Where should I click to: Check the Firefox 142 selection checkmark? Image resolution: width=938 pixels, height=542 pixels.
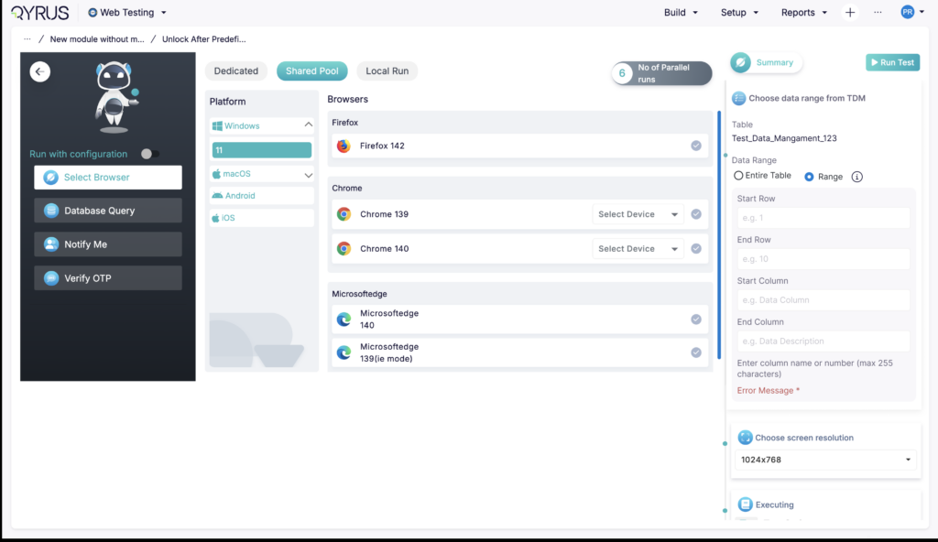[696, 146]
